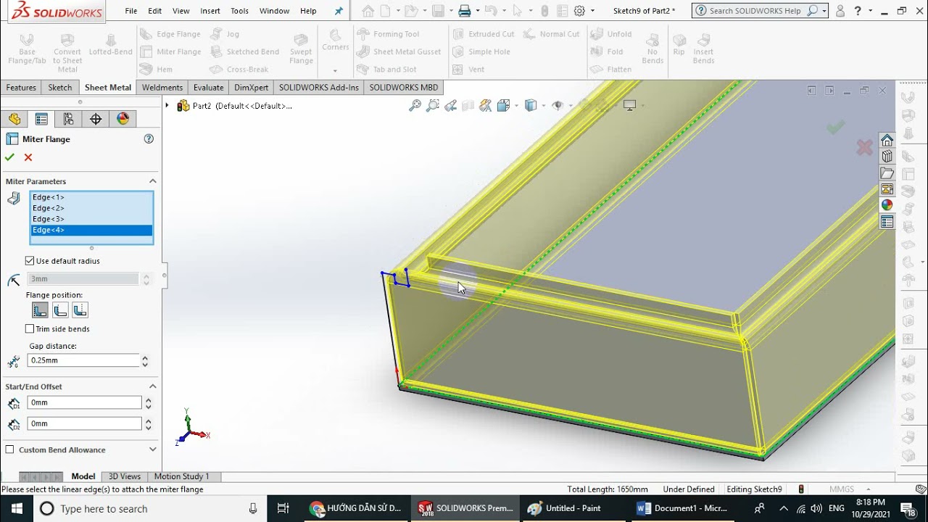This screenshot has height=522, width=928.
Task: Open the FeatureManager Design Tree tab
Action: (x=14, y=119)
